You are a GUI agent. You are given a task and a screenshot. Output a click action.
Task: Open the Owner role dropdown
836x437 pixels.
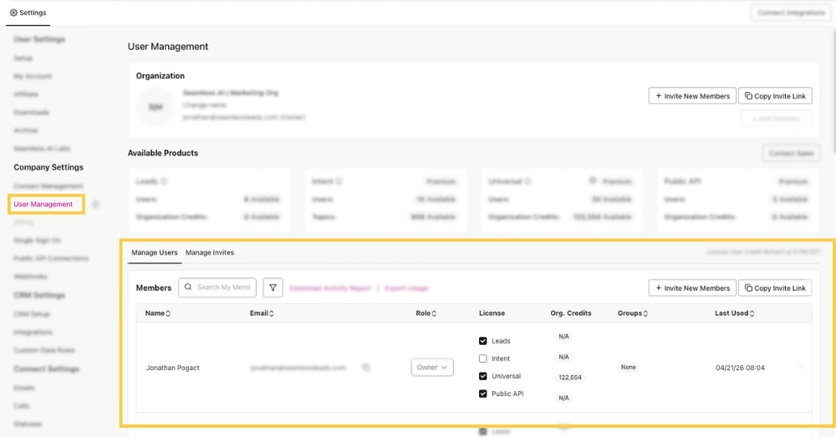(x=432, y=368)
